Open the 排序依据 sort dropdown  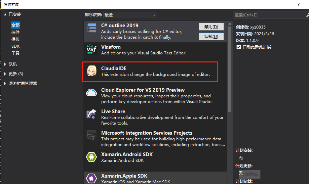pyautogui.click(x=130, y=15)
